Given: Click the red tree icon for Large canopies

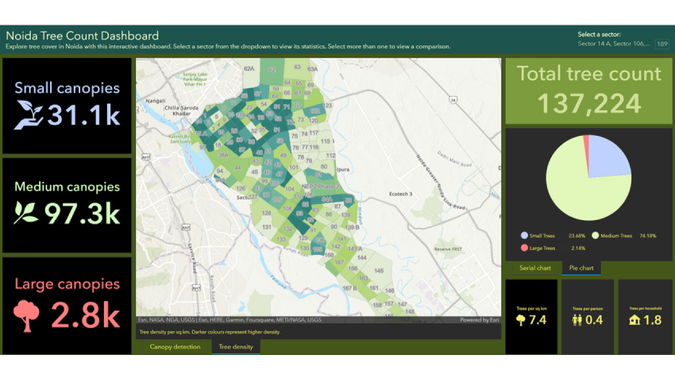Looking at the screenshot, I should click(26, 314).
